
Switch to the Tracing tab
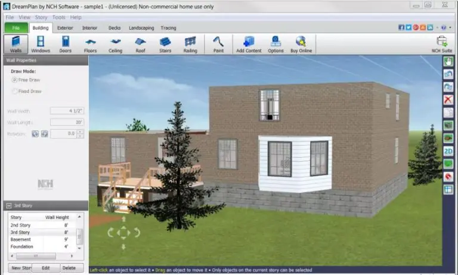point(168,28)
